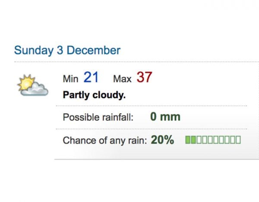Click the Chance of any rain label
259x202 pixels.
[105, 141]
